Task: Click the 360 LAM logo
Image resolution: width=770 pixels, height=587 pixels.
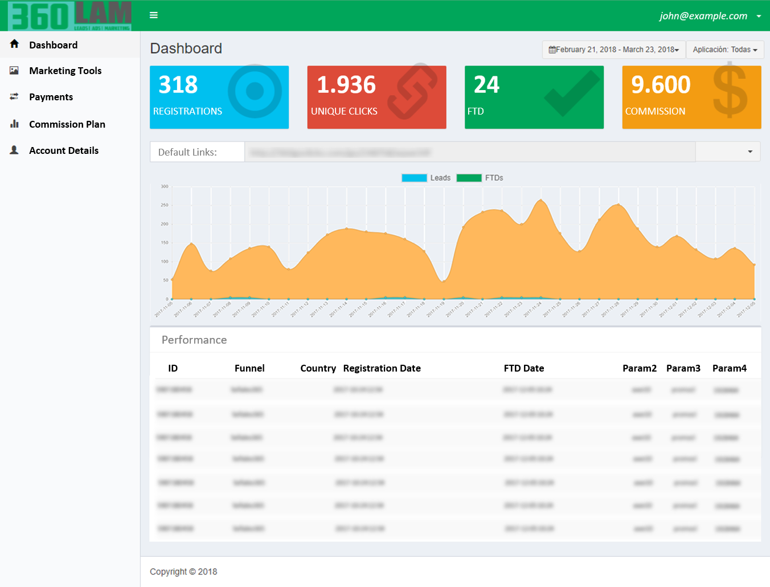Action: click(70, 15)
